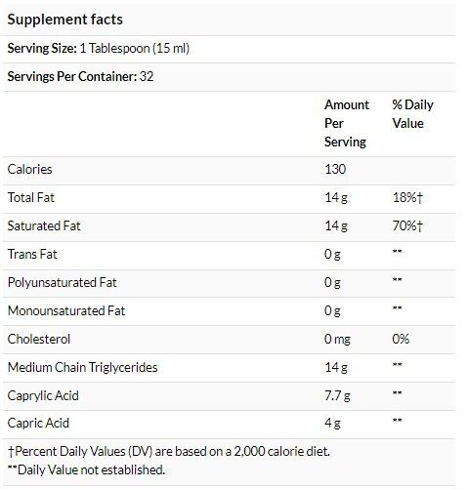This screenshot has height=489, width=468.
Task: Click the Cholesterol 0 mg amount
Action: click(337, 340)
